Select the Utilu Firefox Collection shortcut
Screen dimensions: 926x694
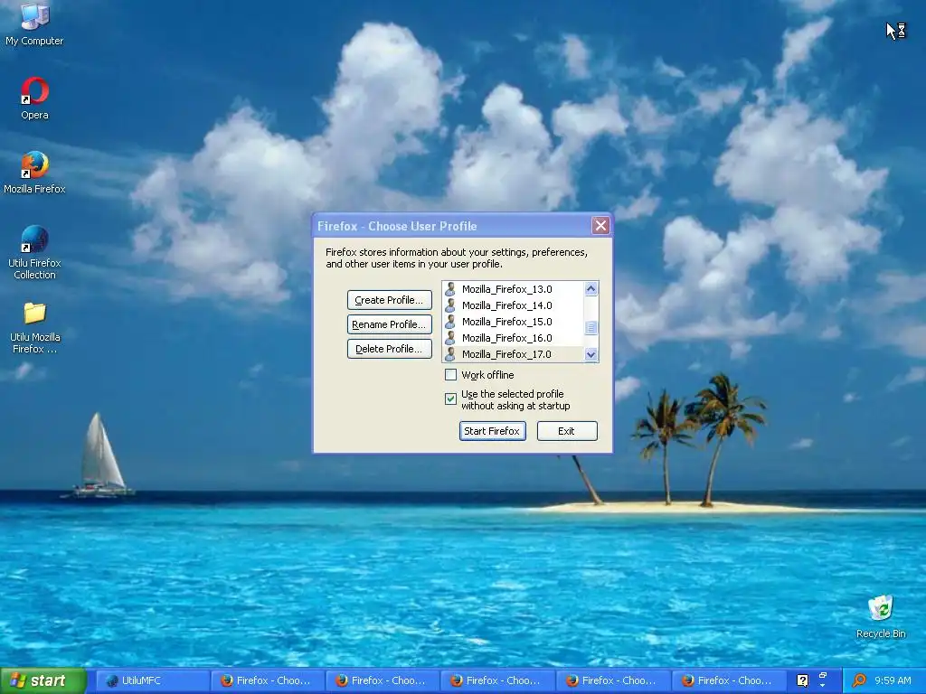[x=34, y=253]
